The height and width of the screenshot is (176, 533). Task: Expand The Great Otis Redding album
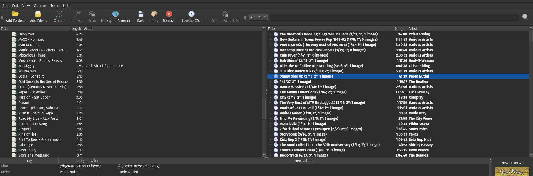click(270, 34)
